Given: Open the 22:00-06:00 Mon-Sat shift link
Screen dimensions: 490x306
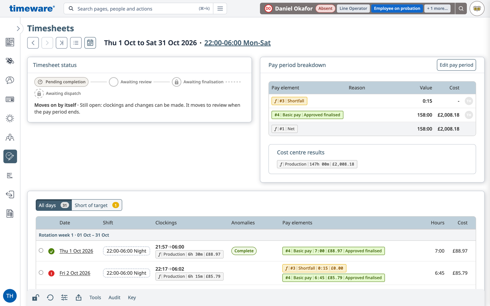Looking at the screenshot, I should click(x=237, y=43).
